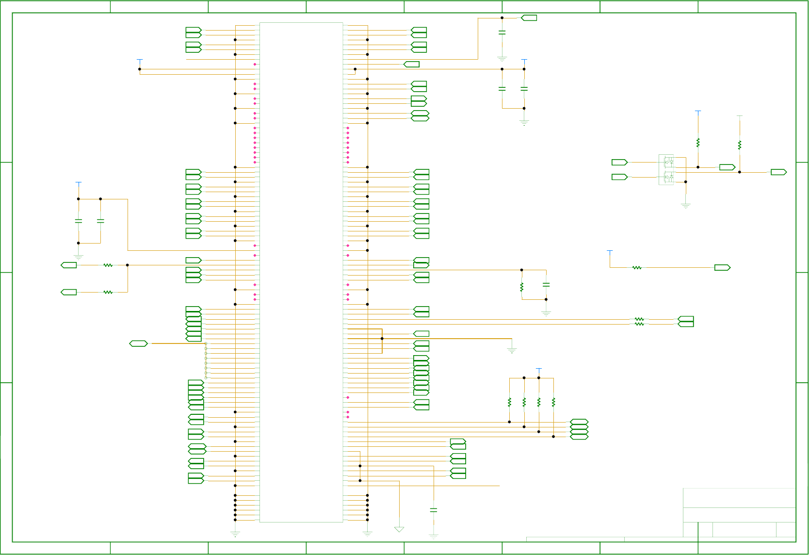Viewport: 809px width, 555px height.
Task: Click the triangular ground symbol at the bottom of the sheet
Action: tap(399, 530)
